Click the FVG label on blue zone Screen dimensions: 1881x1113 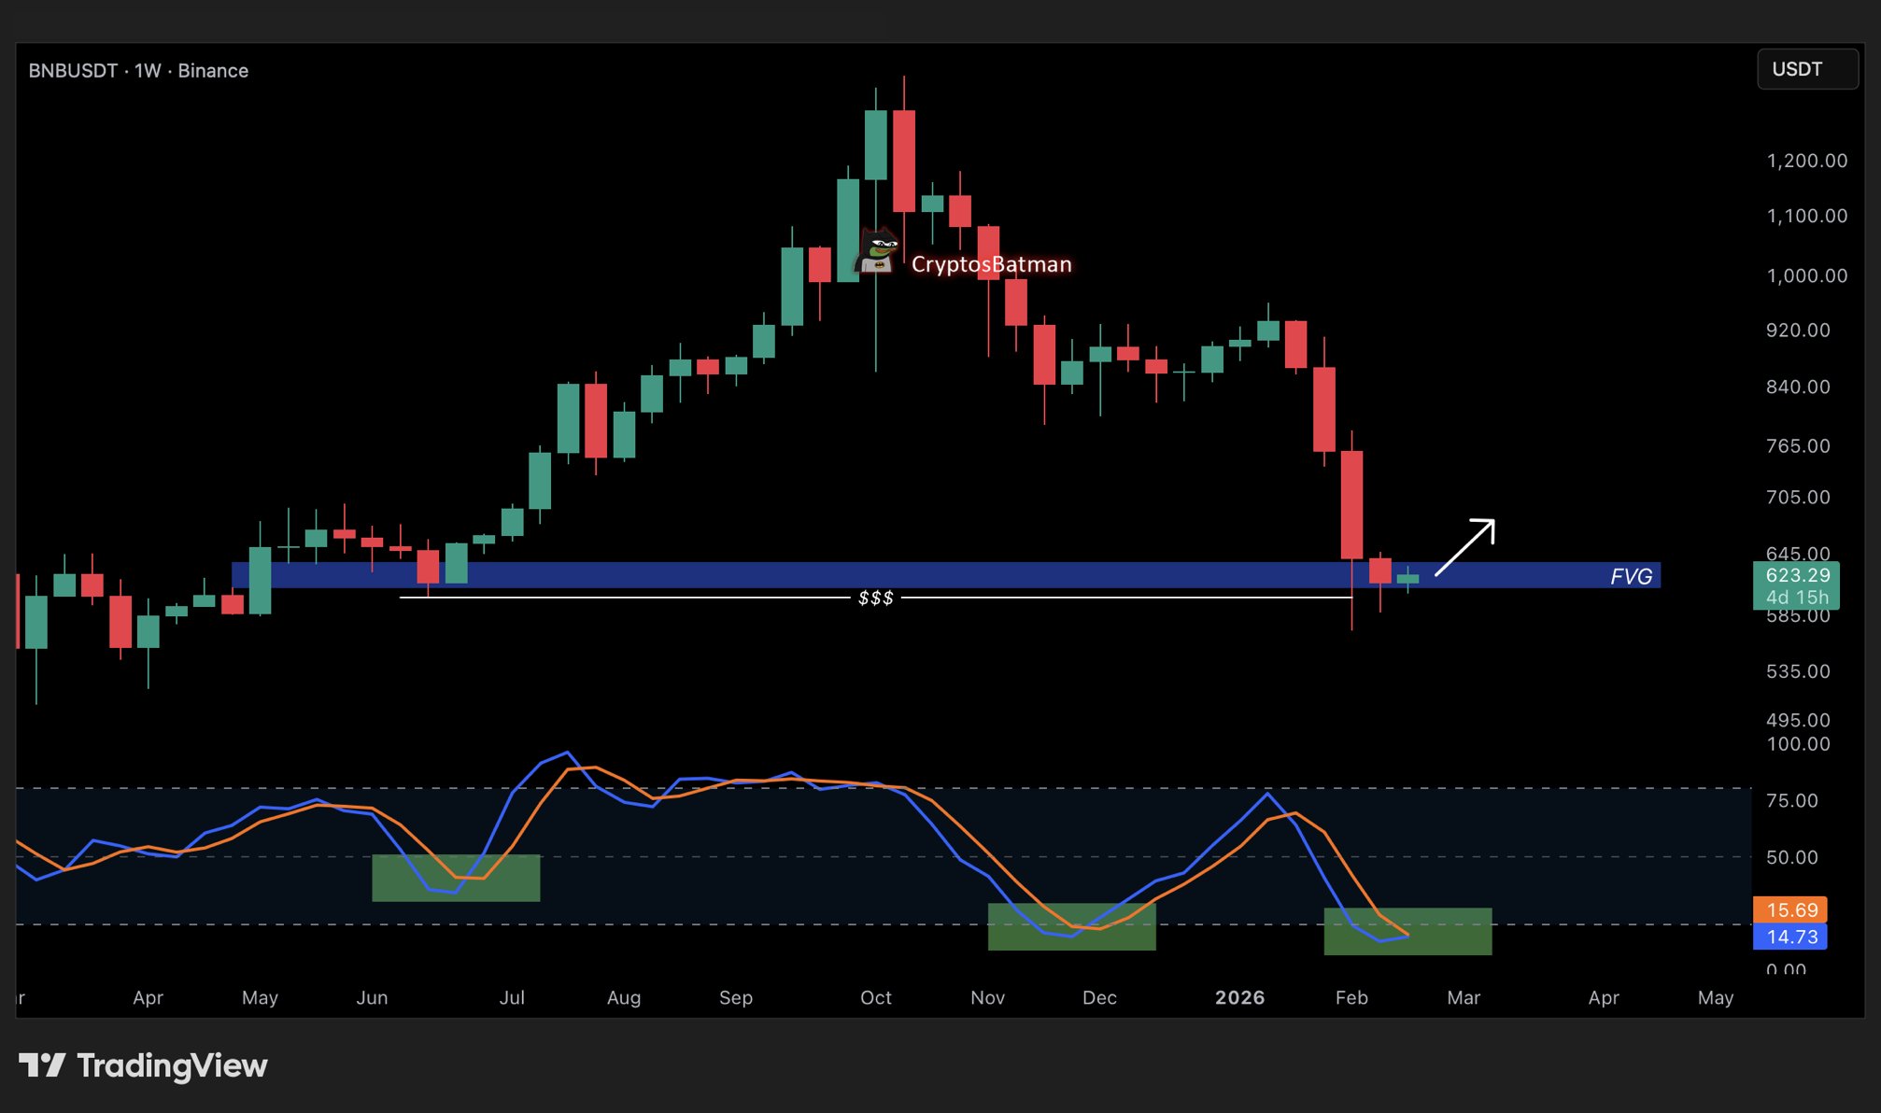tap(1631, 577)
